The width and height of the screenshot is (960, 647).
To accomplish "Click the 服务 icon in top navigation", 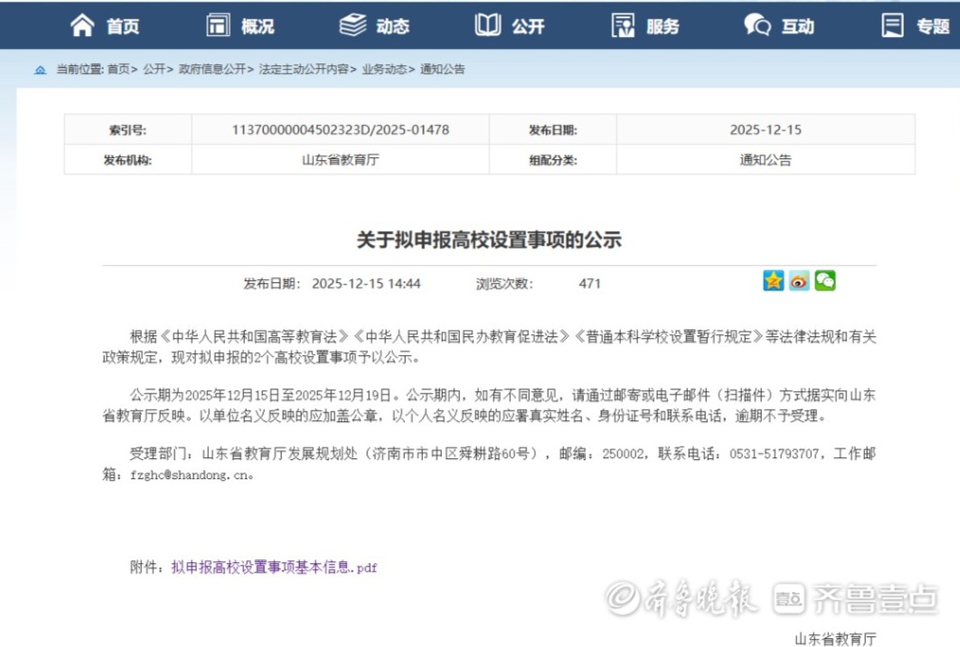I will (x=623, y=25).
